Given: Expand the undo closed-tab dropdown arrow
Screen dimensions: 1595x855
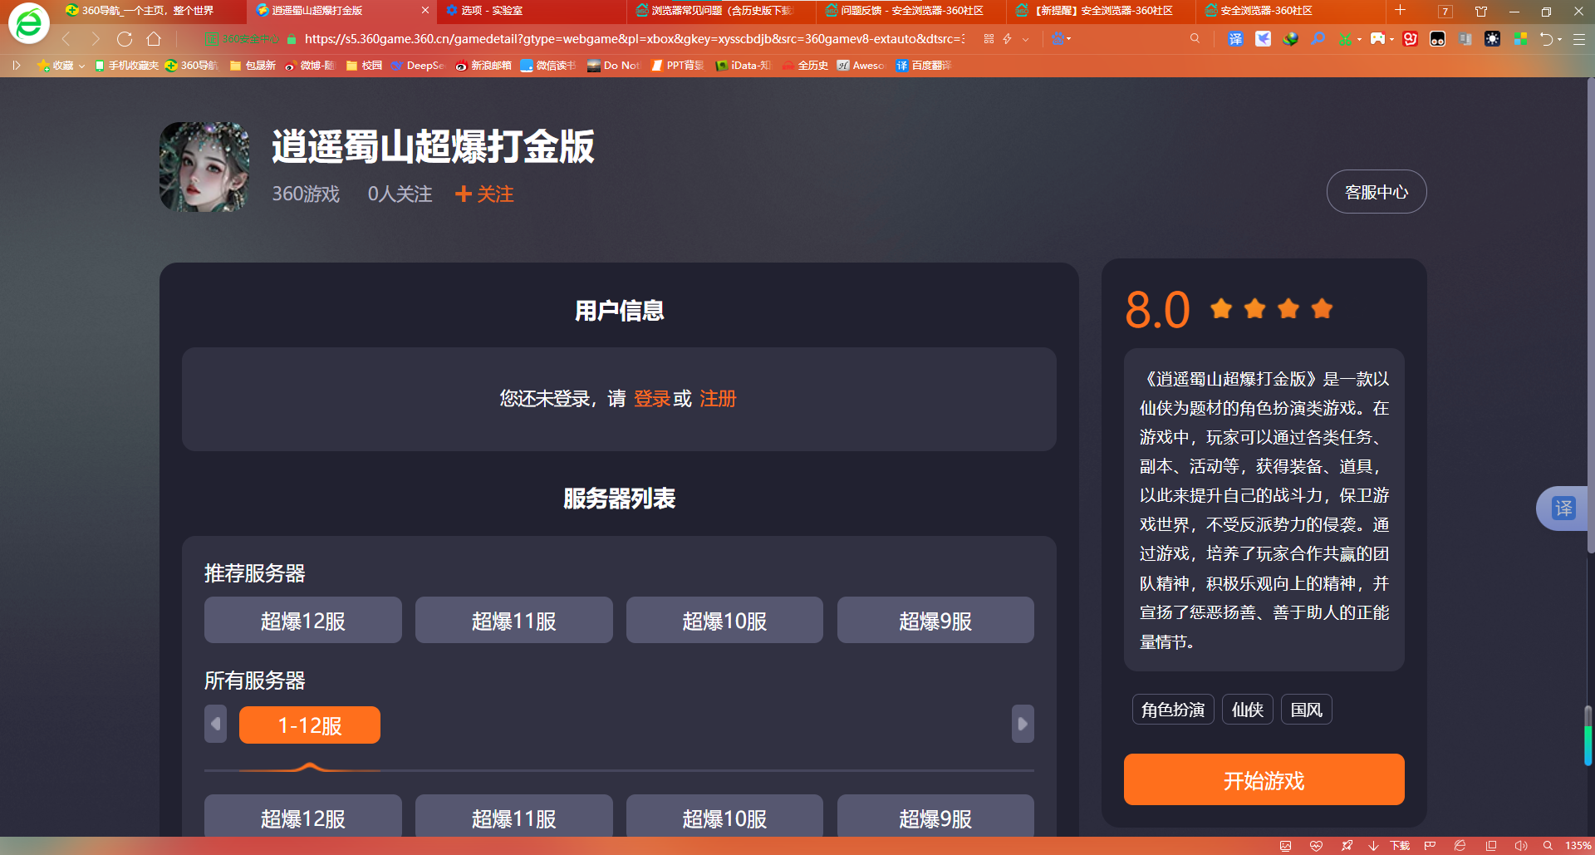Looking at the screenshot, I should pyautogui.click(x=1559, y=39).
